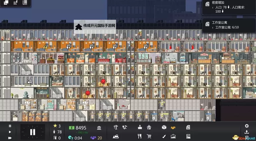Viewport: 256px width, 141px height.
Task: Open the framed picture art category
Action: pyautogui.click(x=173, y=136)
